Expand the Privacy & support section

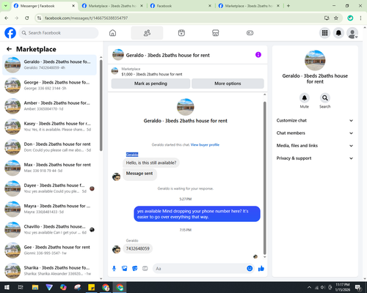[x=315, y=158]
